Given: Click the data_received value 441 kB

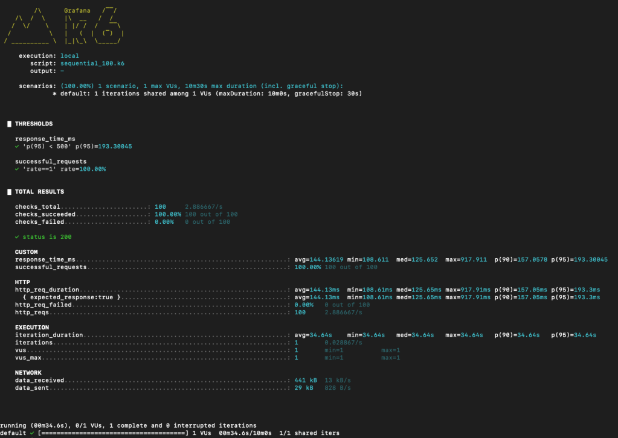Looking at the screenshot, I should [304, 381].
